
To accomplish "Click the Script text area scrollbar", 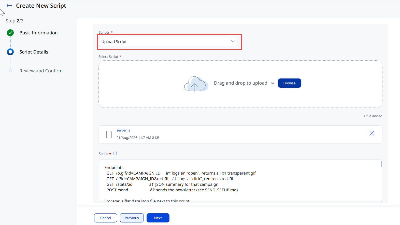I will (x=381, y=164).
